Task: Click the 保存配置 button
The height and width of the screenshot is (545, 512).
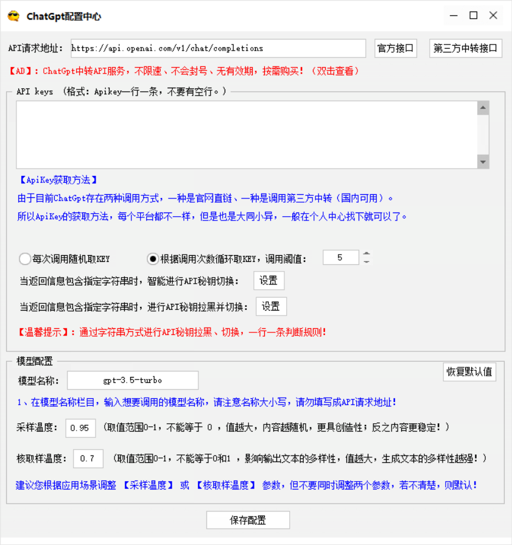Action: pos(248,520)
